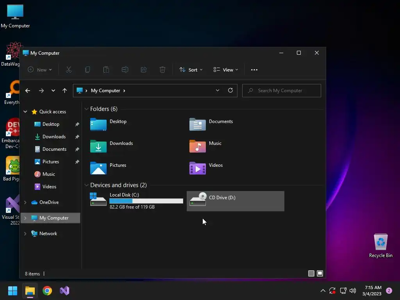The width and height of the screenshot is (400, 300).
Task: Click the Search My Computer field
Action: tap(281, 91)
